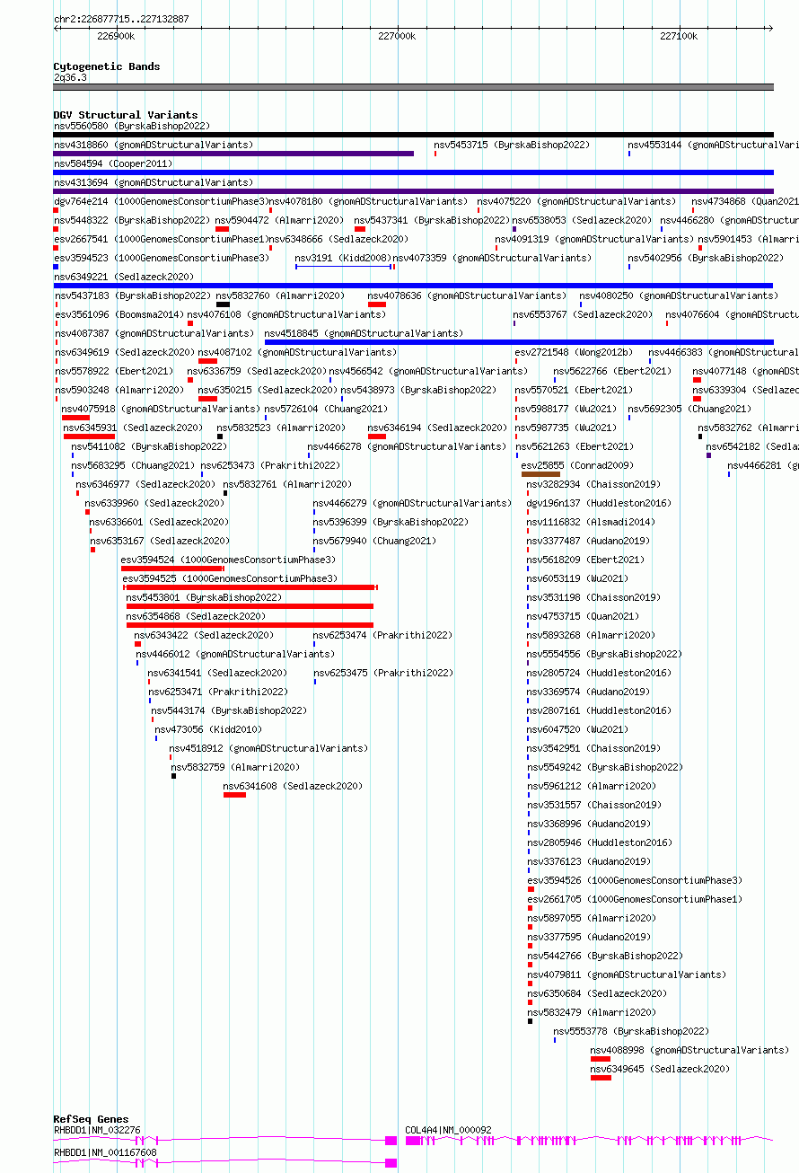
Task: Select the blue nsv584594 variant bar
Action: 414,172
